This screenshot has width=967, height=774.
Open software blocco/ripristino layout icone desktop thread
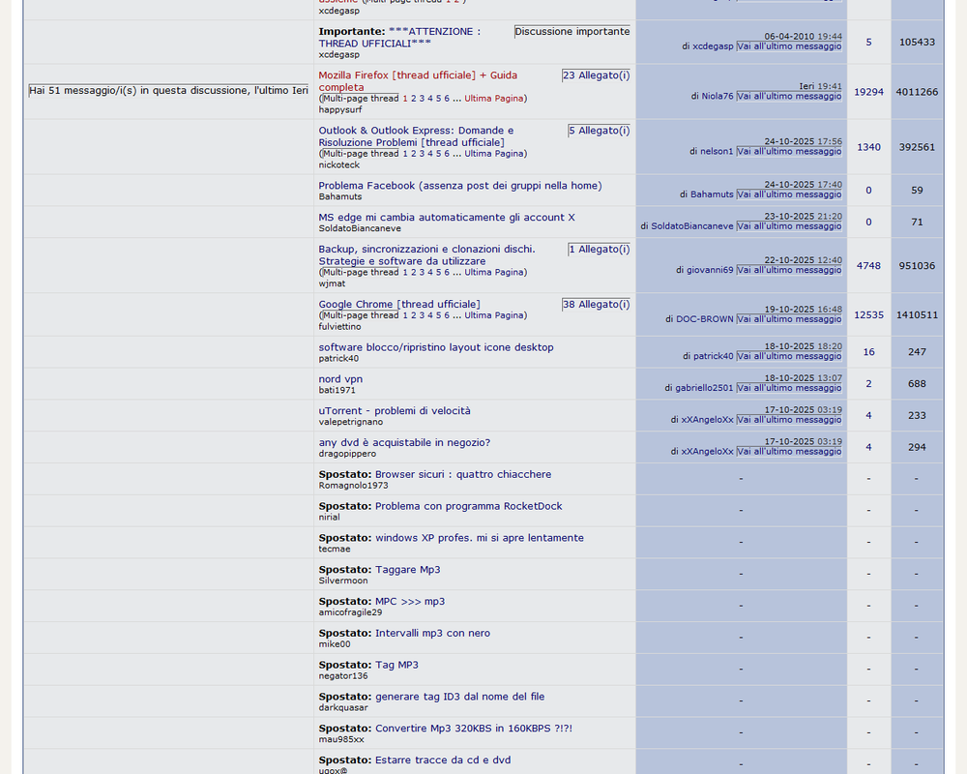(x=436, y=347)
